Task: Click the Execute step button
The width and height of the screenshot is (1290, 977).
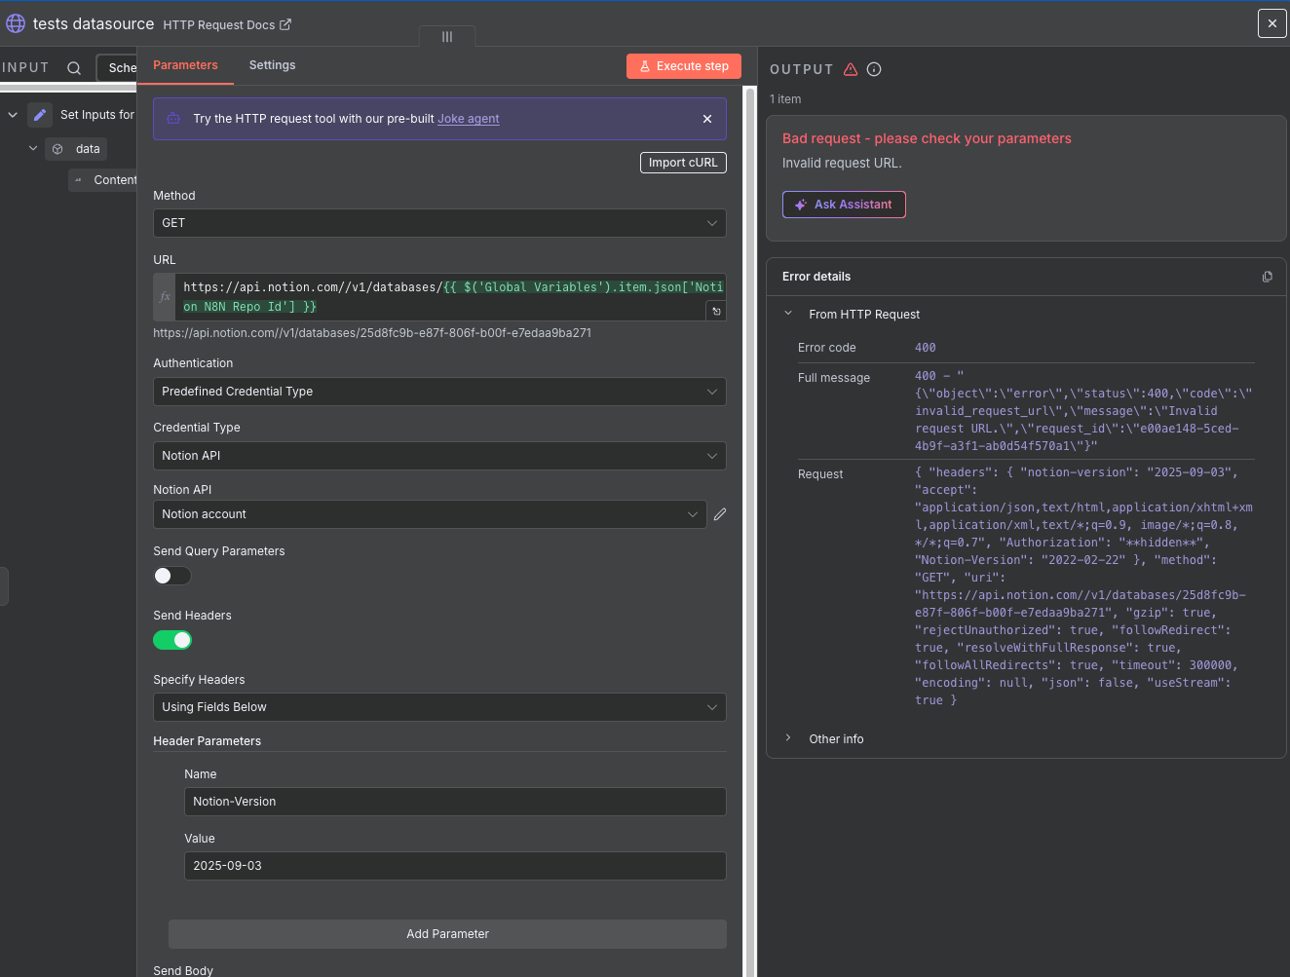Action: click(x=684, y=65)
